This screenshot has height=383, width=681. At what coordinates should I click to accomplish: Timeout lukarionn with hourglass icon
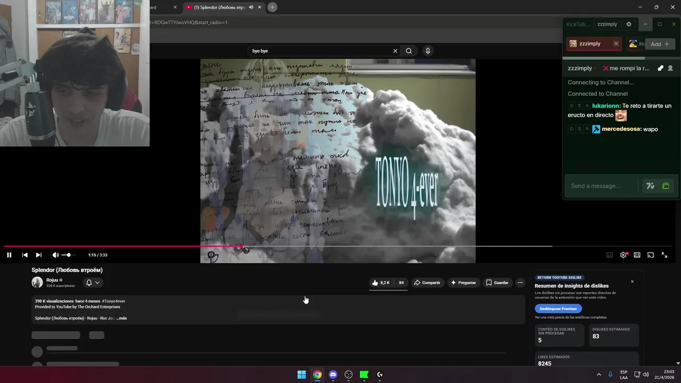click(579, 106)
